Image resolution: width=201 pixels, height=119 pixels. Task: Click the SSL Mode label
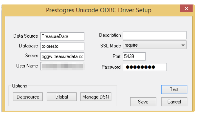110,46
